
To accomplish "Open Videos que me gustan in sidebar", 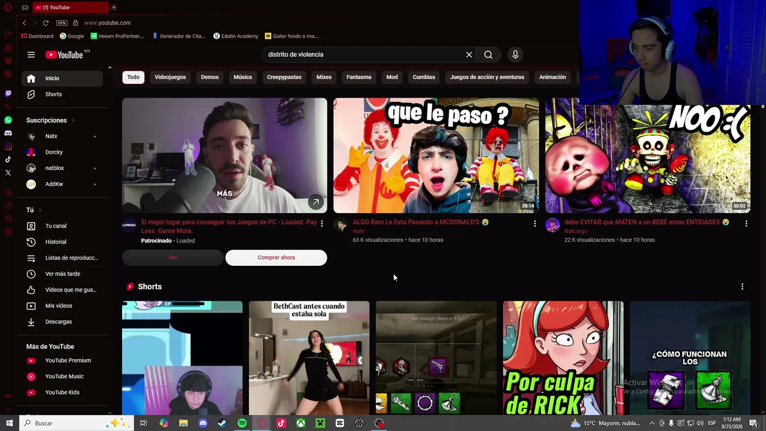I will 62,290.
